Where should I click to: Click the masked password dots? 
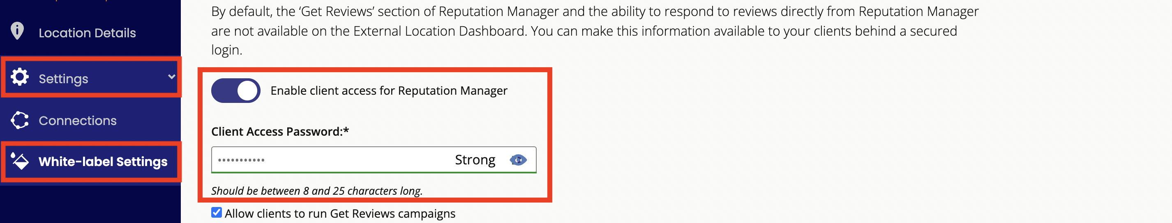[241, 160]
